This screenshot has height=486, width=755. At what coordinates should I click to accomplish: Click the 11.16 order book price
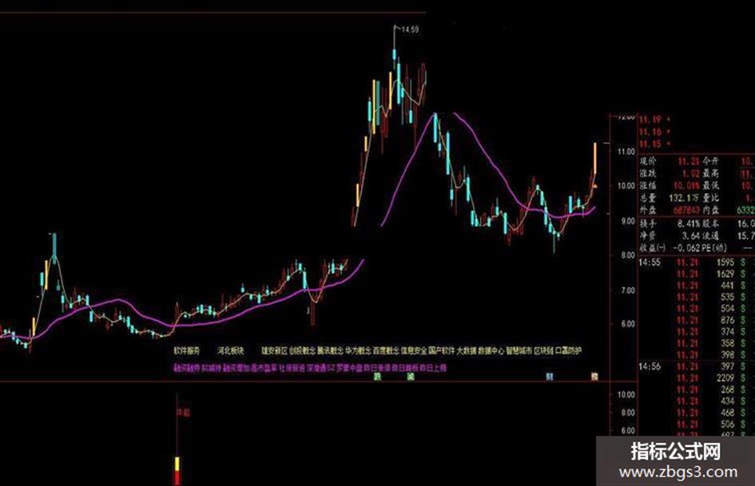click(x=650, y=132)
